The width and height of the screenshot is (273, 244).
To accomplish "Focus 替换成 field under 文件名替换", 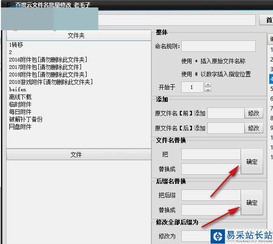I will [211, 169].
